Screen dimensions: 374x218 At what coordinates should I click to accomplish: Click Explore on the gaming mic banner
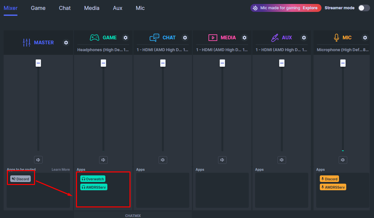click(310, 8)
